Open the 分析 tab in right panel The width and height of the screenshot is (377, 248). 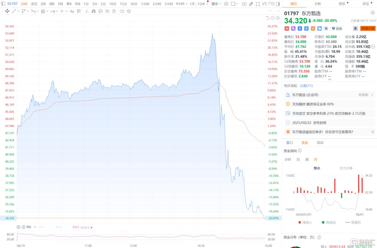tap(318, 4)
